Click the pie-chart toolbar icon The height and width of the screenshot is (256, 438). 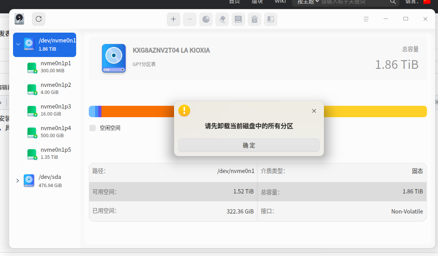coord(206,19)
